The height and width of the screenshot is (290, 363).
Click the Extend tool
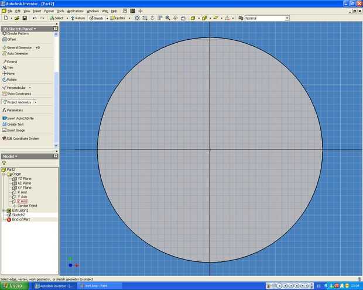tap(11, 61)
